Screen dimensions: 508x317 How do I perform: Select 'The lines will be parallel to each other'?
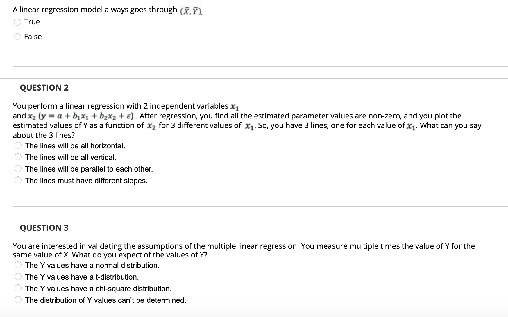(18, 169)
